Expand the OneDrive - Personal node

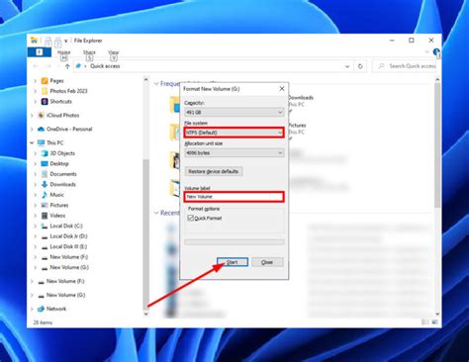pos(32,130)
